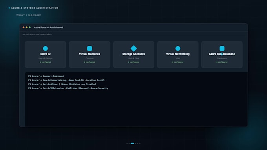Viewport: 267px width, 150px height.
Task: Go to the fifth pagination dot
Action: click(138, 143)
